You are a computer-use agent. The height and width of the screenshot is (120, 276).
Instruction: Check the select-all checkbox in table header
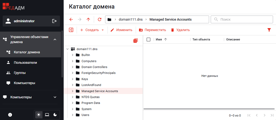[x=148, y=39]
